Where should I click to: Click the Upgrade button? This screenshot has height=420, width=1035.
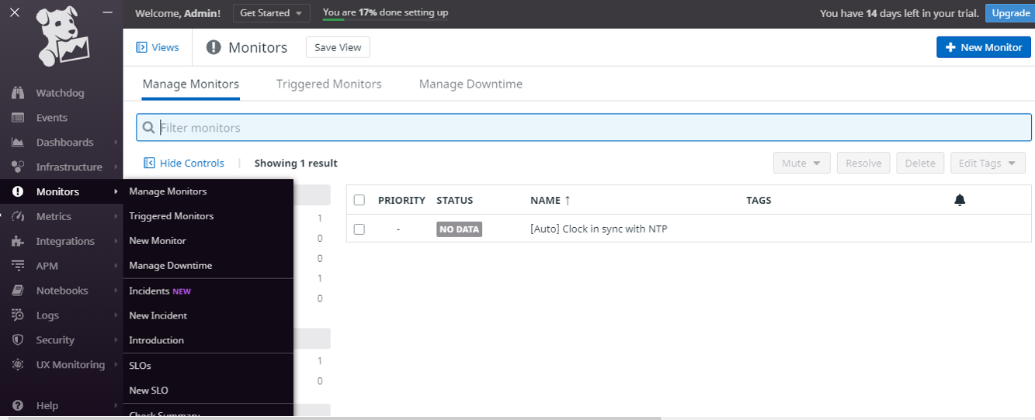[1010, 13]
